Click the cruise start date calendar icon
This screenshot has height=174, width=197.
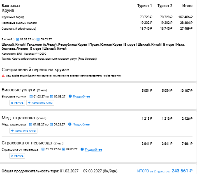tap(17, 39)
